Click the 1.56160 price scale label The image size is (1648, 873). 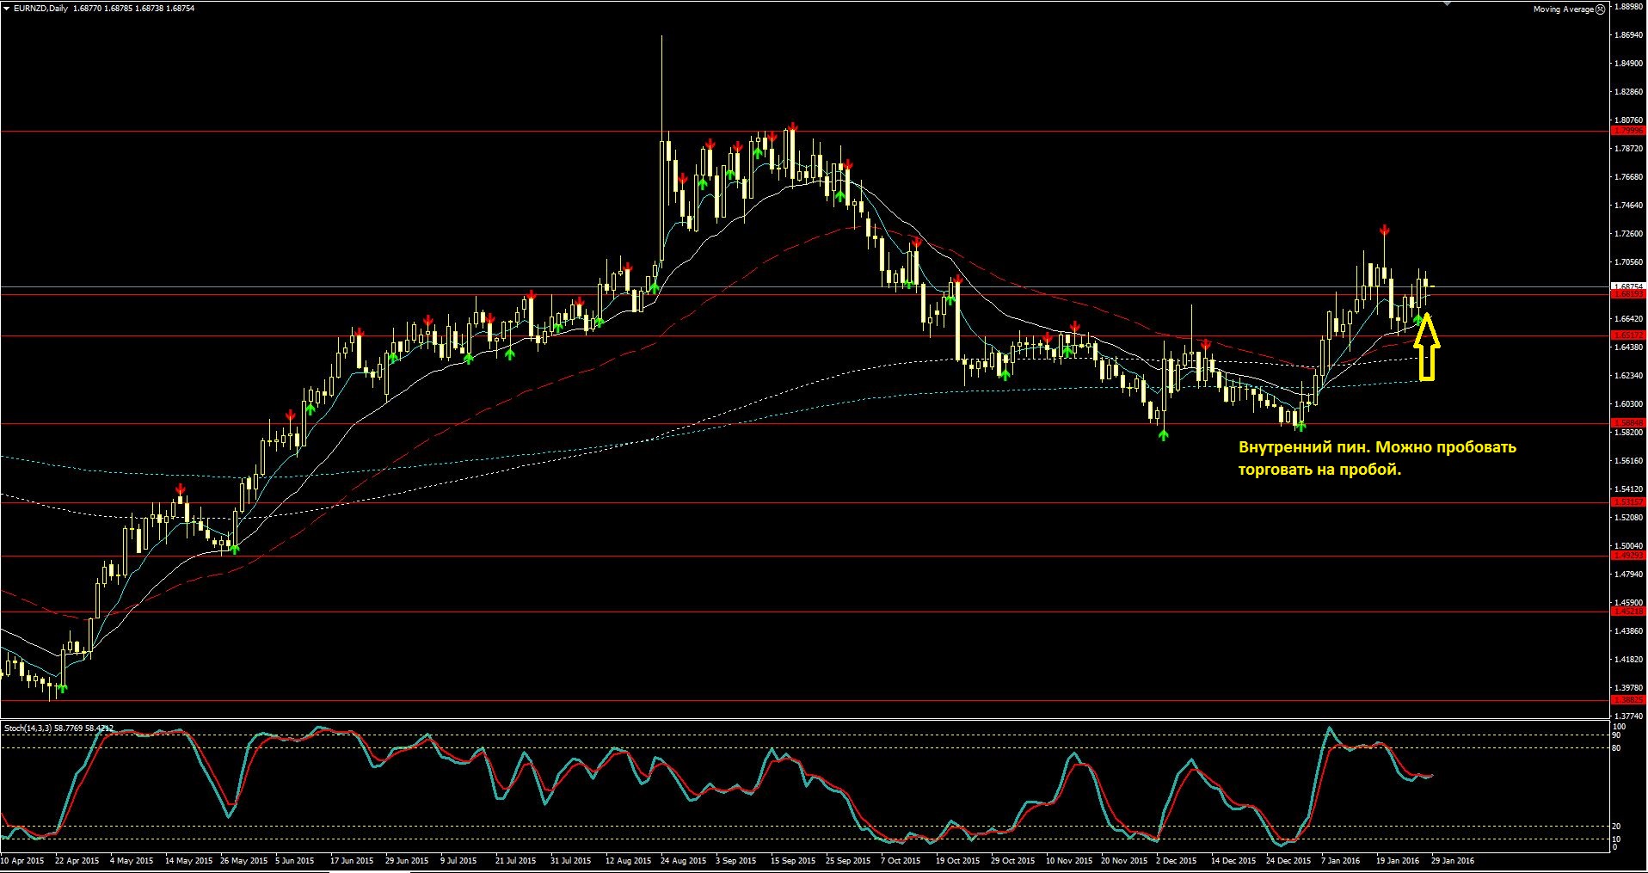click(1630, 461)
